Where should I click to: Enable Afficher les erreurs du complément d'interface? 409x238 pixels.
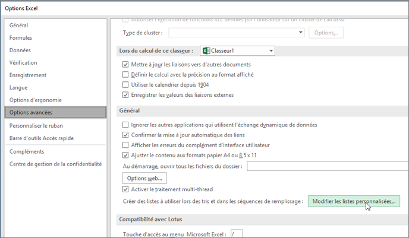125,145
